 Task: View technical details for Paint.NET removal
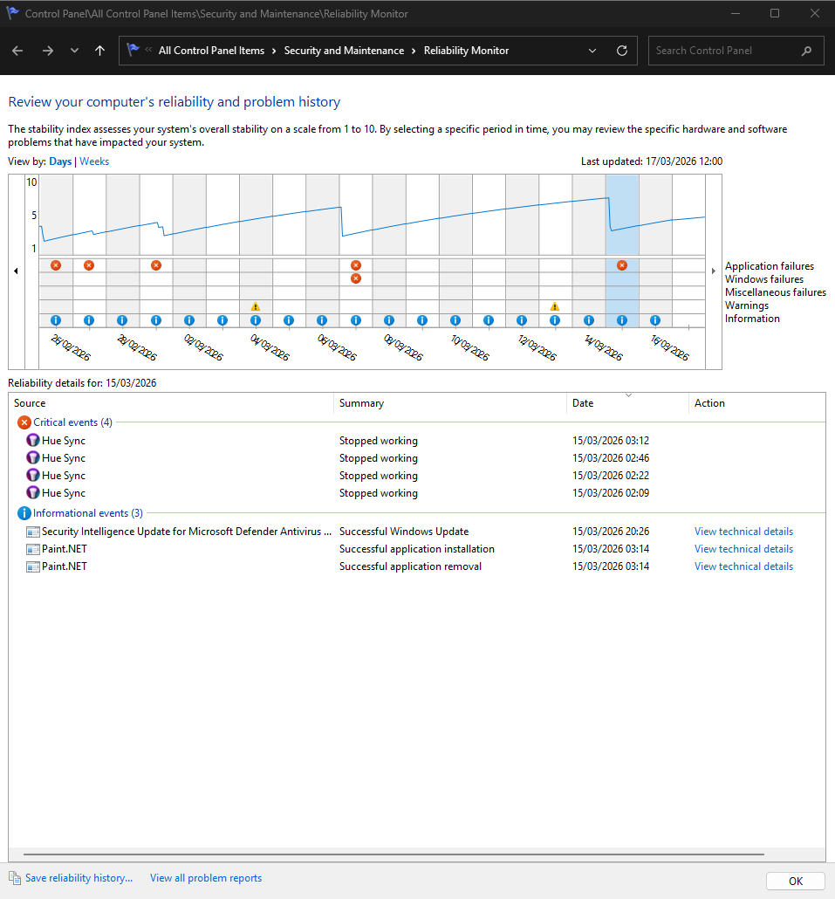[743, 566]
